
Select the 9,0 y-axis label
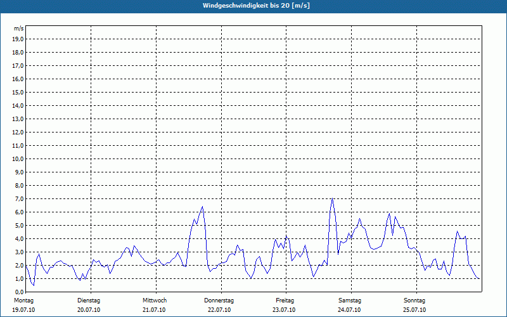coord(19,172)
